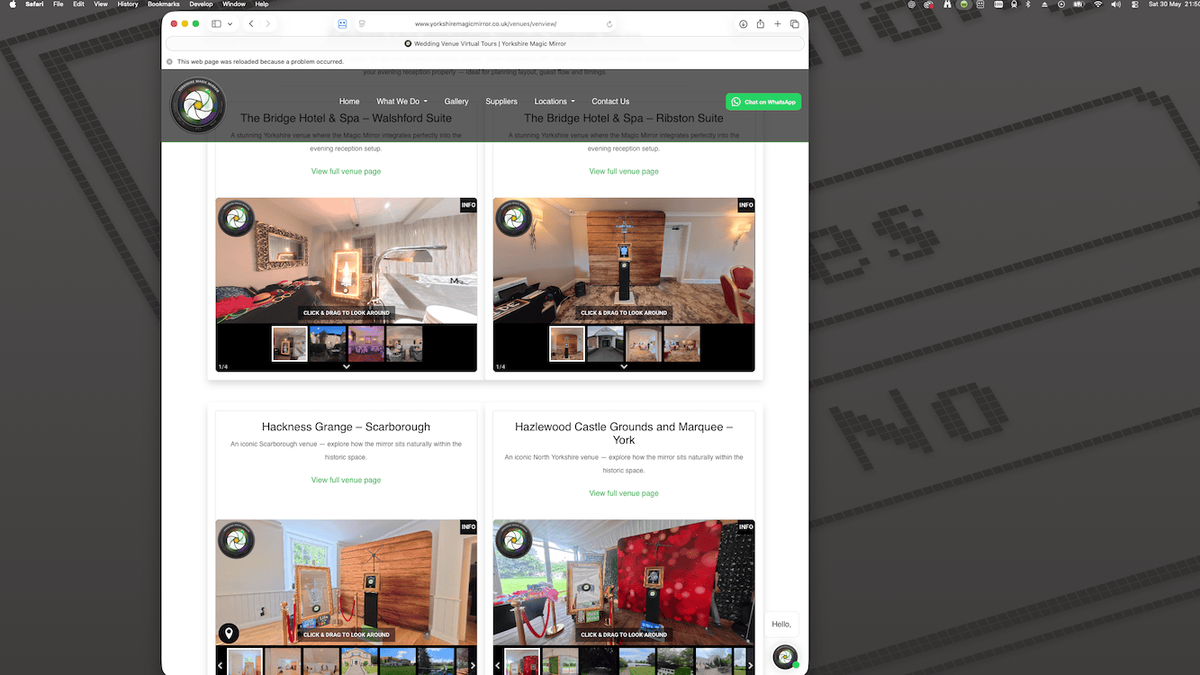This screenshot has width=1200, height=675.
Task: Show tab overview icon
Action: pos(795,24)
